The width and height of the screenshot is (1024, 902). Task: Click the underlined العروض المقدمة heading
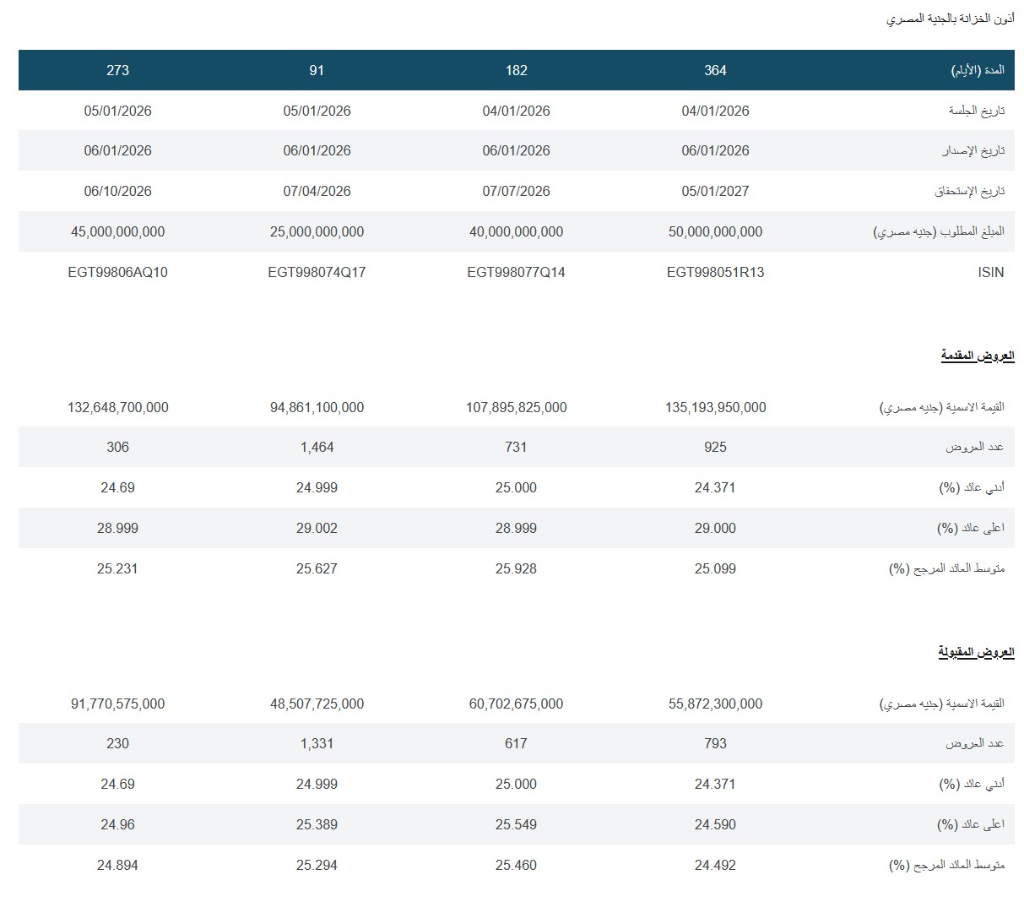[977, 356]
